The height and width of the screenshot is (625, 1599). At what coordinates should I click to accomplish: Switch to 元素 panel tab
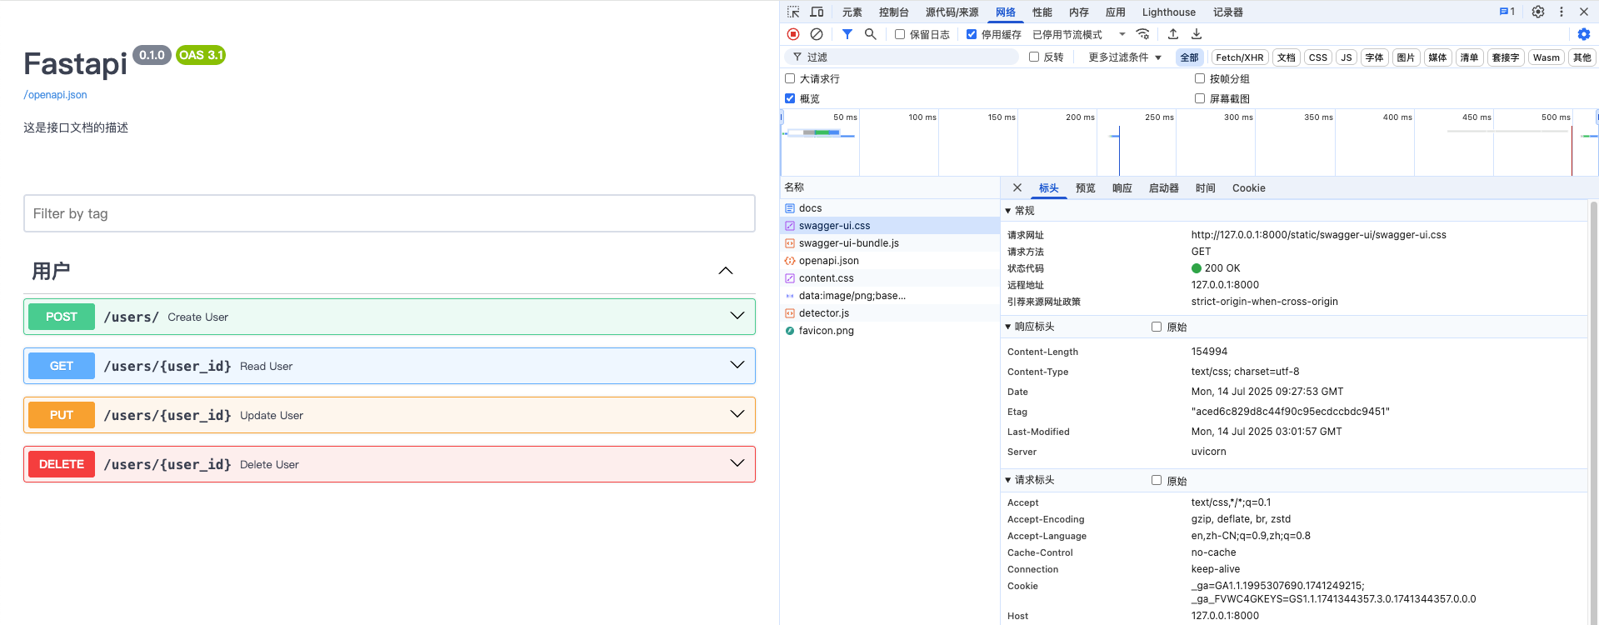click(852, 12)
